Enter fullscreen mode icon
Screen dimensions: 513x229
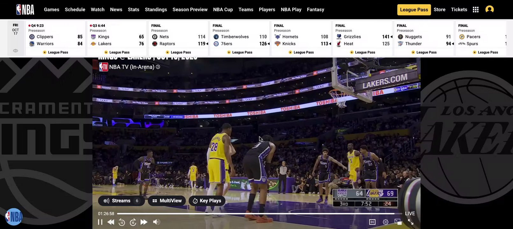pyautogui.click(x=411, y=222)
